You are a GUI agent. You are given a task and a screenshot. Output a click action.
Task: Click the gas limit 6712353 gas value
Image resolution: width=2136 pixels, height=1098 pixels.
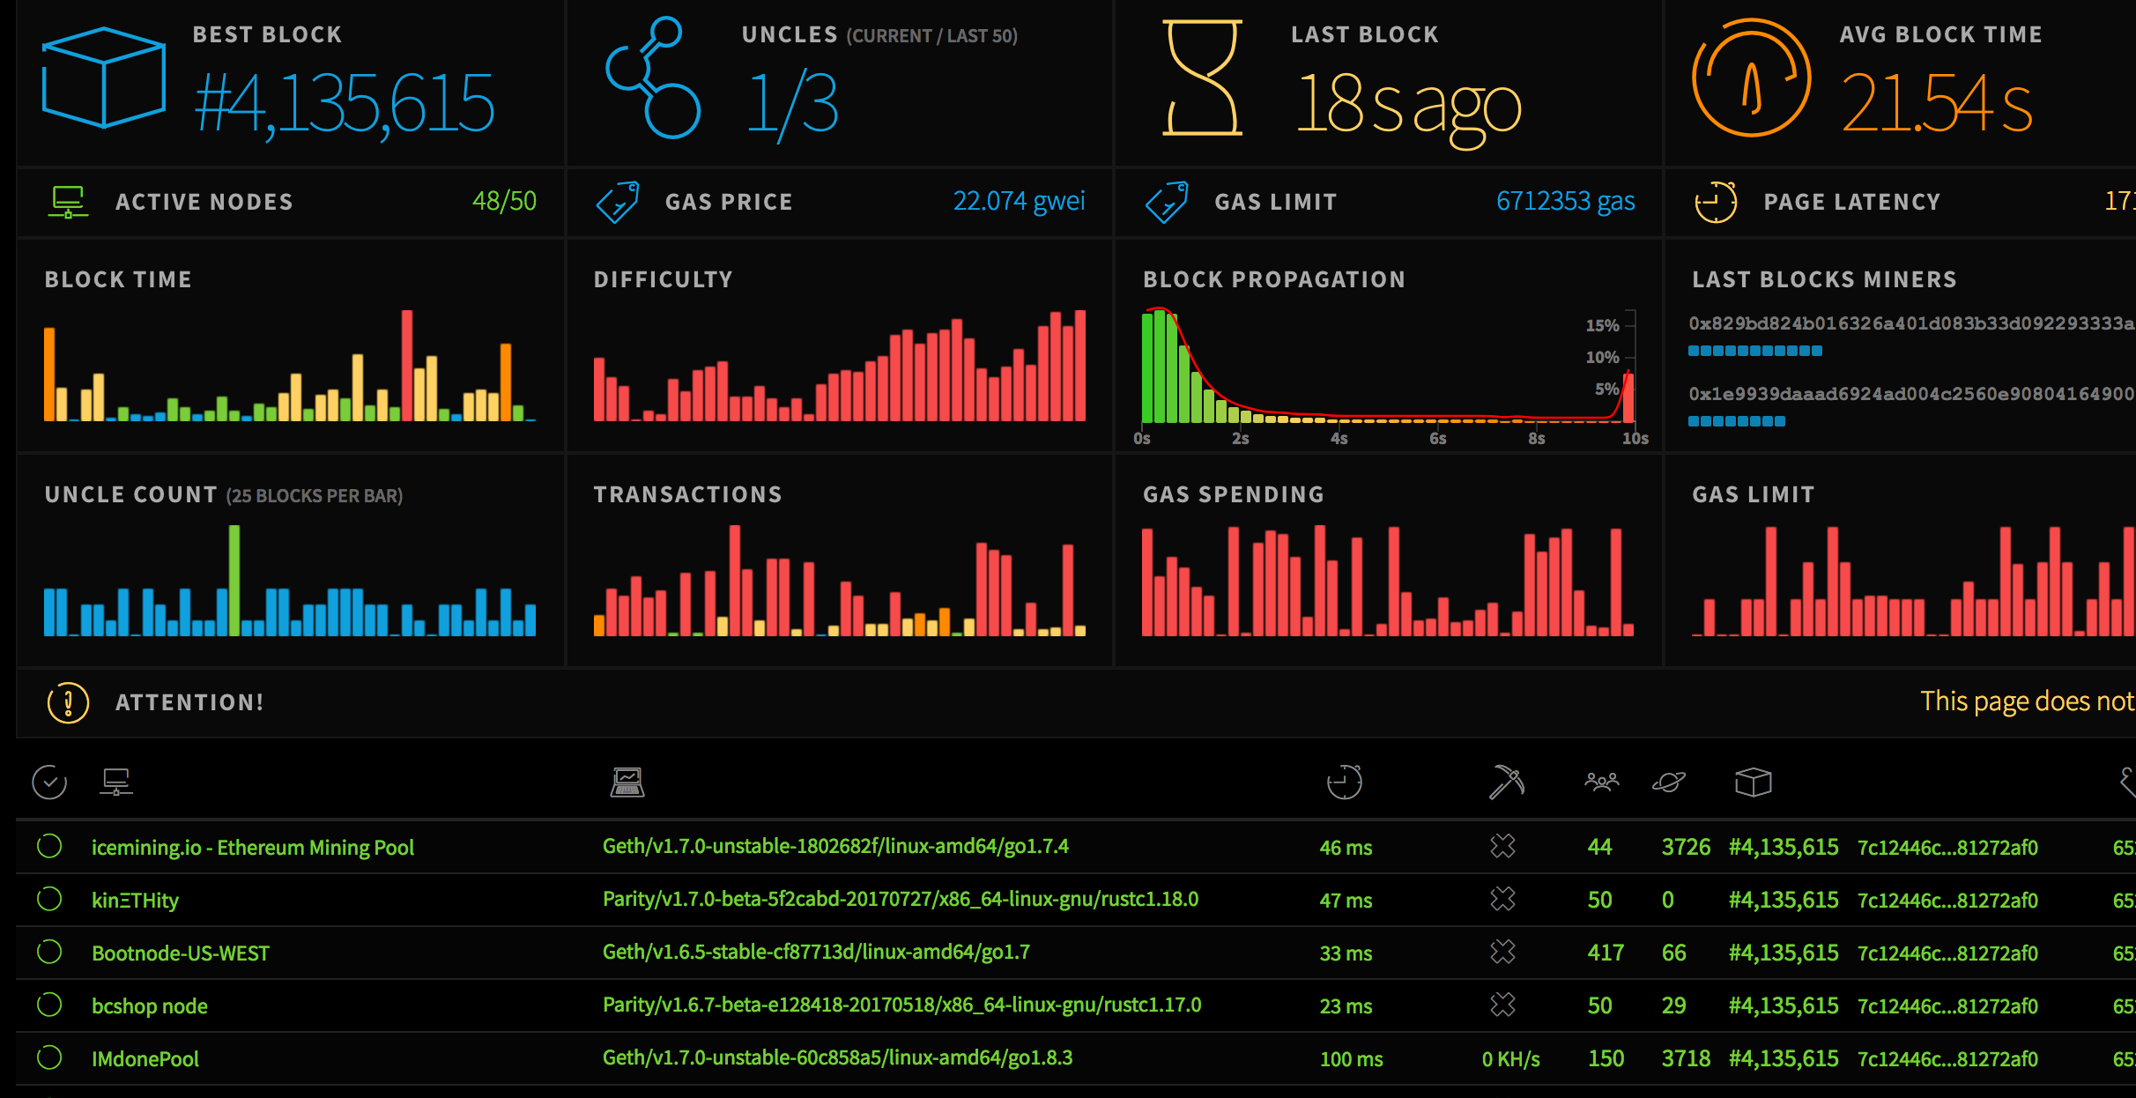click(x=1565, y=201)
